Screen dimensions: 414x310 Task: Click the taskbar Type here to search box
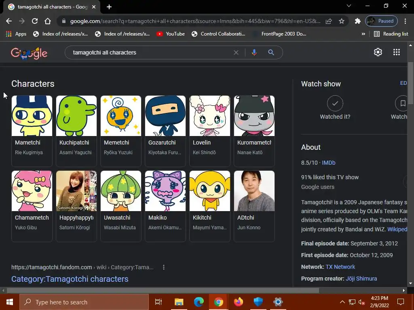[x=84, y=302]
